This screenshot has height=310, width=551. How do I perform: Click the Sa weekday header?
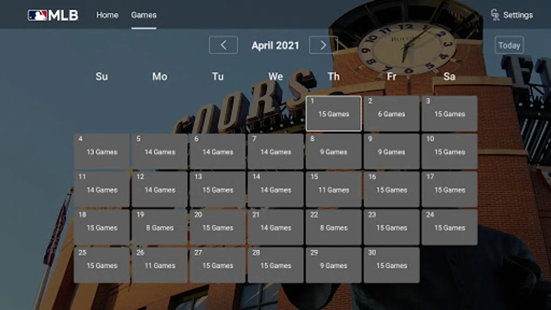pyautogui.click(x=449, y=76)
